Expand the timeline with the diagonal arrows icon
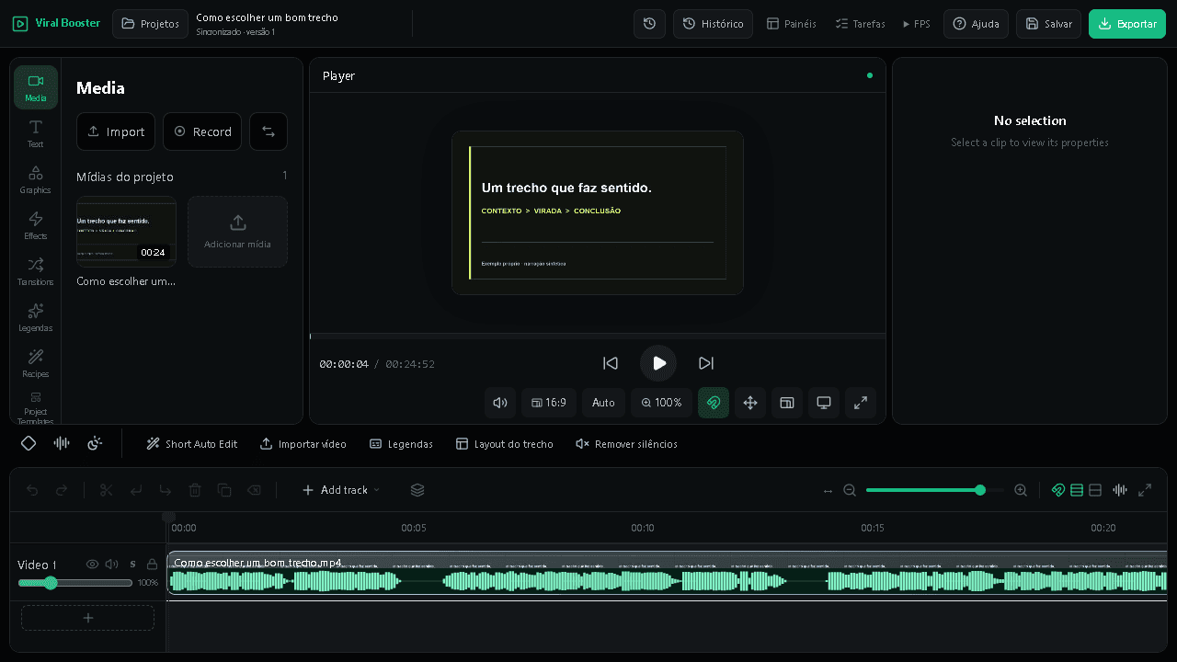 coord(1145,490)
